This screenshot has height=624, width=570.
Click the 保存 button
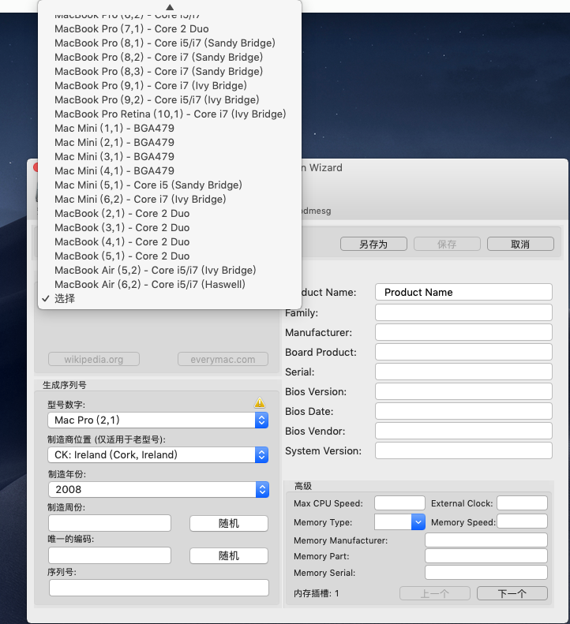coord(447,244)
